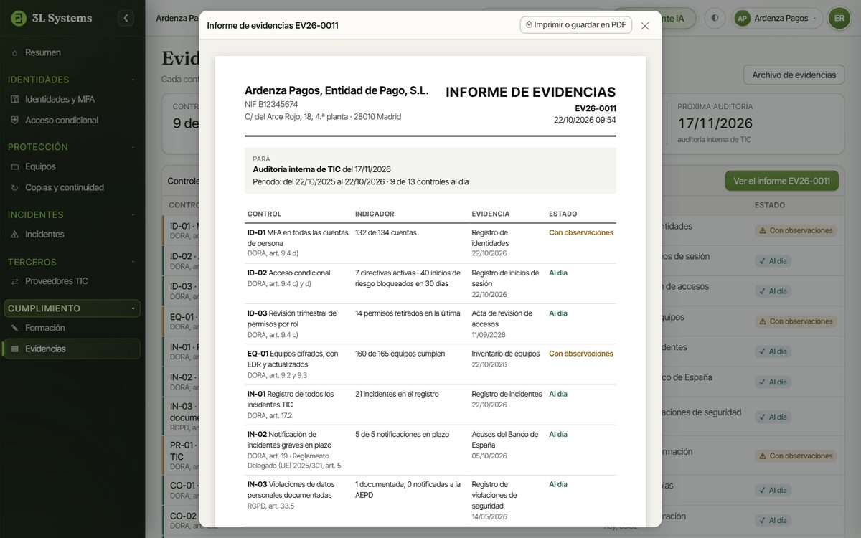Click the dialog title Informe de evidencias EV26-0011

coord(273,25)
